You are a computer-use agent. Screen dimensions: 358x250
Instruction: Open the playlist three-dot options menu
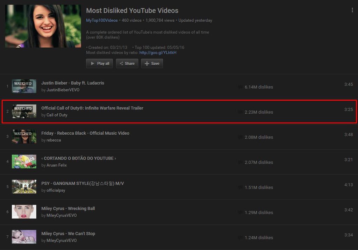point(352,10)
